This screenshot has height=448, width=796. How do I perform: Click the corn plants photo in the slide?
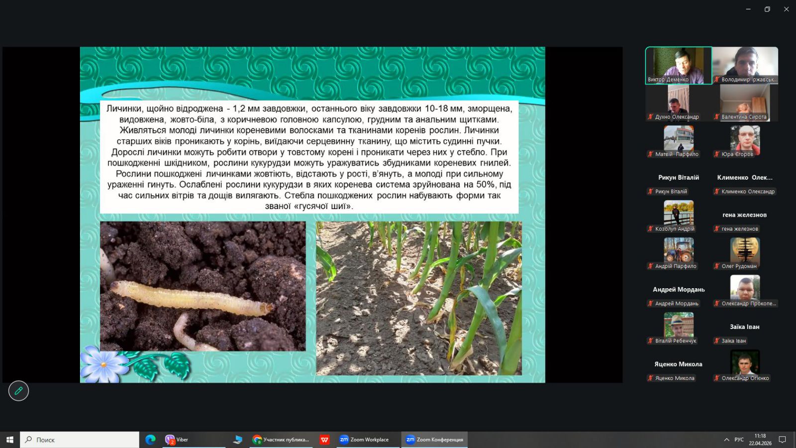(419, 298)
